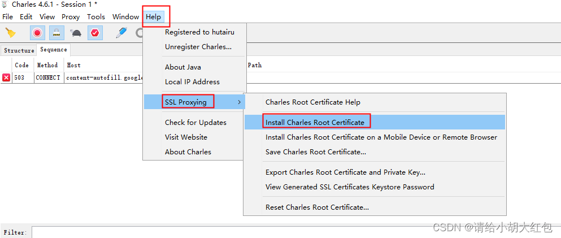
Task: Click the broom Clear Session icon
Action: [x=11, y=33]
